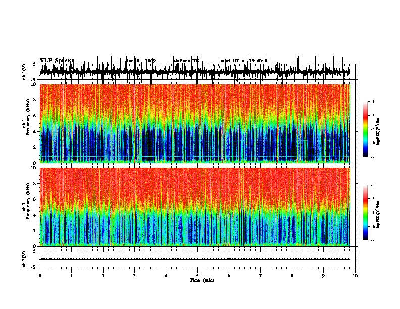
Task: Click time axis tick label "10"
Action: point(355,276)
